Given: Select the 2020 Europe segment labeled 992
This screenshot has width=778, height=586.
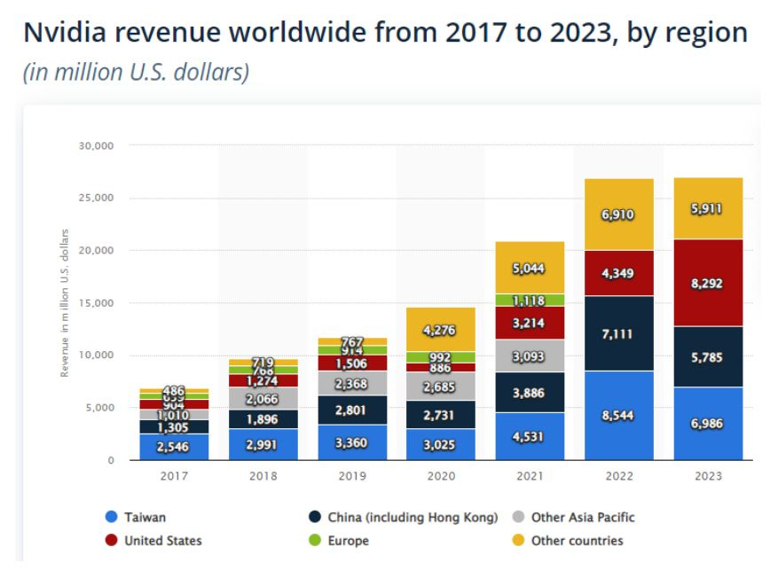Looking at the screenshot, I should (441, 357).
